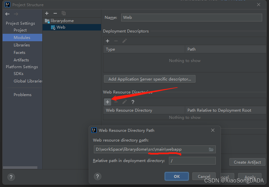
Task: Add a new module with plus icon
Action: [x=47, y=13]
